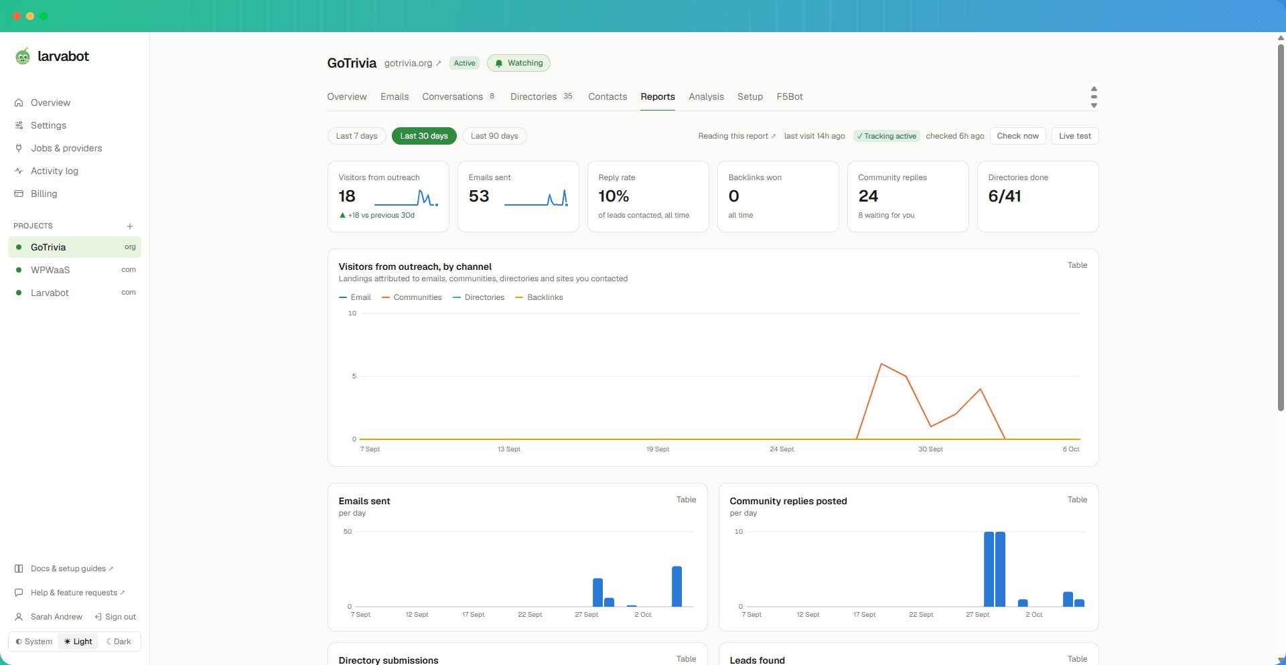Open the Directories tab

[542, 96]
